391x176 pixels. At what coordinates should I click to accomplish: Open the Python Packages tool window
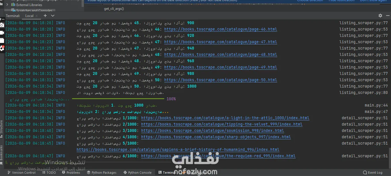[101, 173]
